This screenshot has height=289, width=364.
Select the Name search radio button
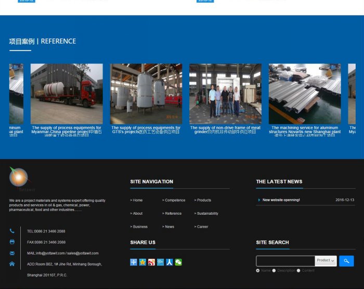258,270
